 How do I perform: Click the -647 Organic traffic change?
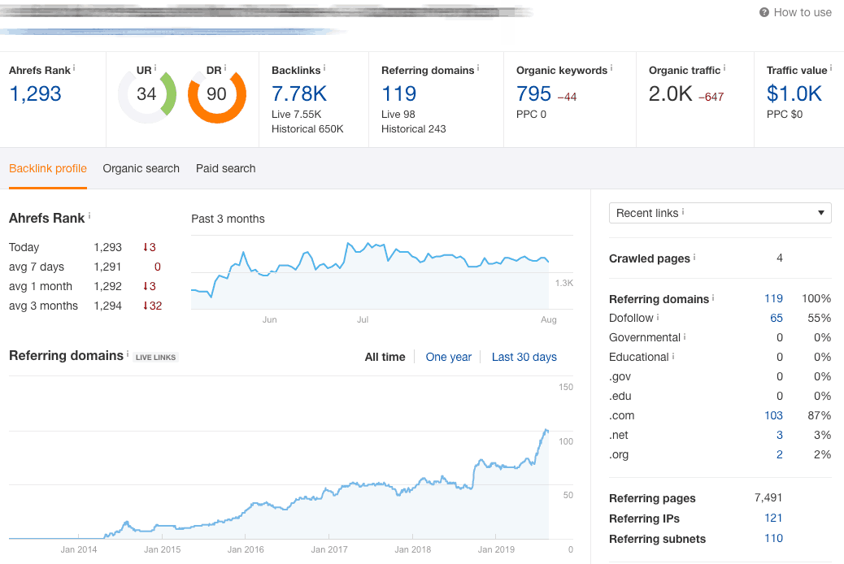point(711,98)
